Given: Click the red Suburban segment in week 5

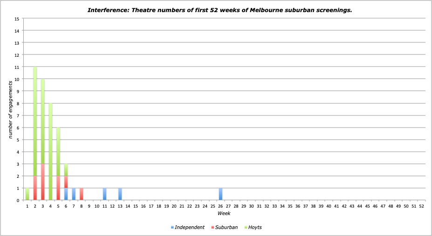Looking at the screenshot, I should click(58, 188).
